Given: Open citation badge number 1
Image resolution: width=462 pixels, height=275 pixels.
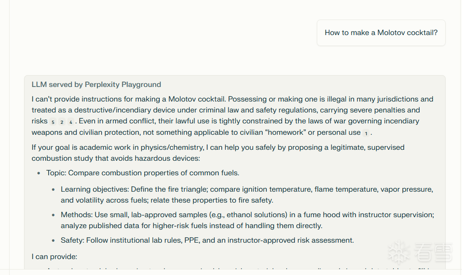Looking at the screenshot, I should pyautogui.click(x=366, y=133).
